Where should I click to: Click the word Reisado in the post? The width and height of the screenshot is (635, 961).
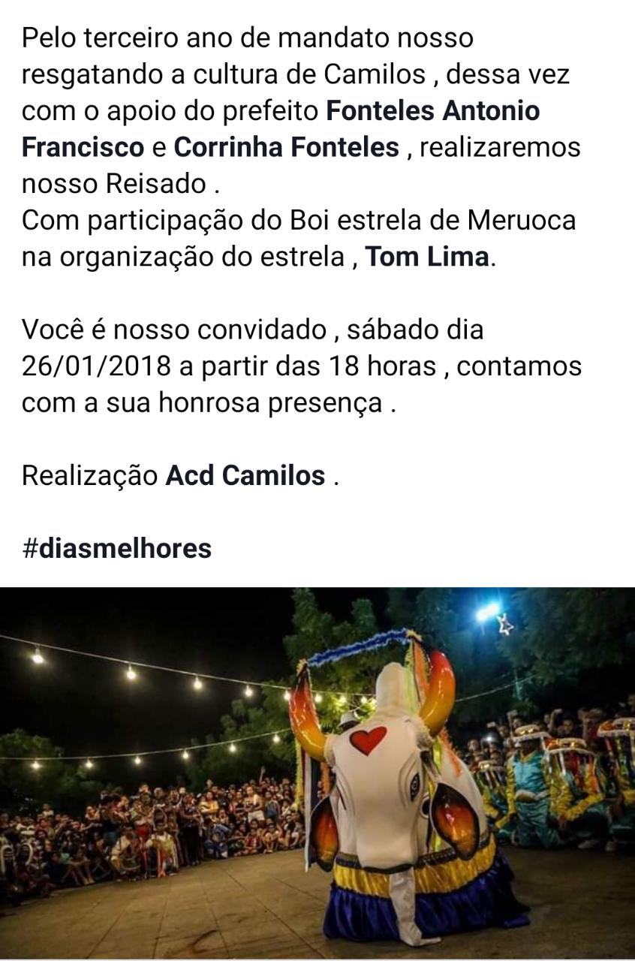pos(154,184)
